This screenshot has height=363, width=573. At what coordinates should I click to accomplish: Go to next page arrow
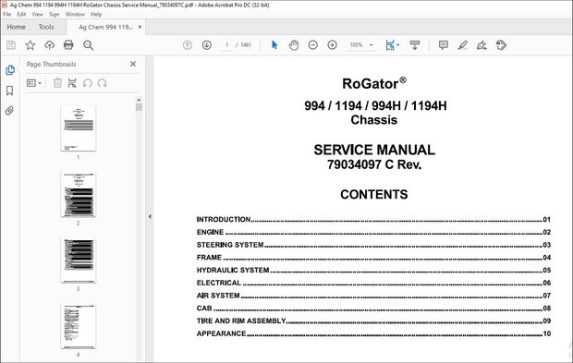point(207,45)
